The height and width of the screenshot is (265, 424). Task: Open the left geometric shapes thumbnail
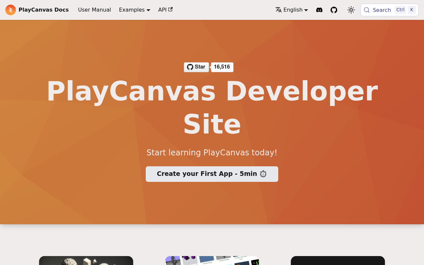click(86, 261)
